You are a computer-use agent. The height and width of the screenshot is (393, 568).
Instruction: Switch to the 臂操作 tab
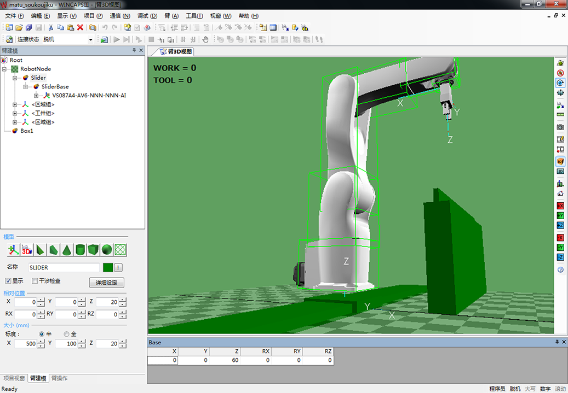pyautogui.click(x=59, y=378)
